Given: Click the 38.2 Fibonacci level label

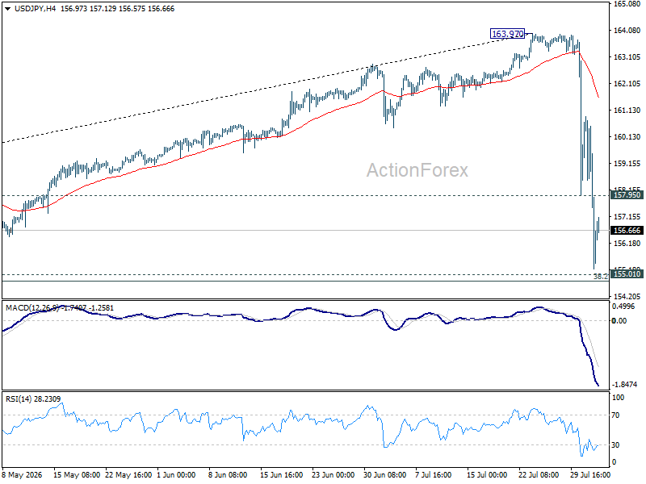Looking at the screenshot, I should click(x=600, y=277).
